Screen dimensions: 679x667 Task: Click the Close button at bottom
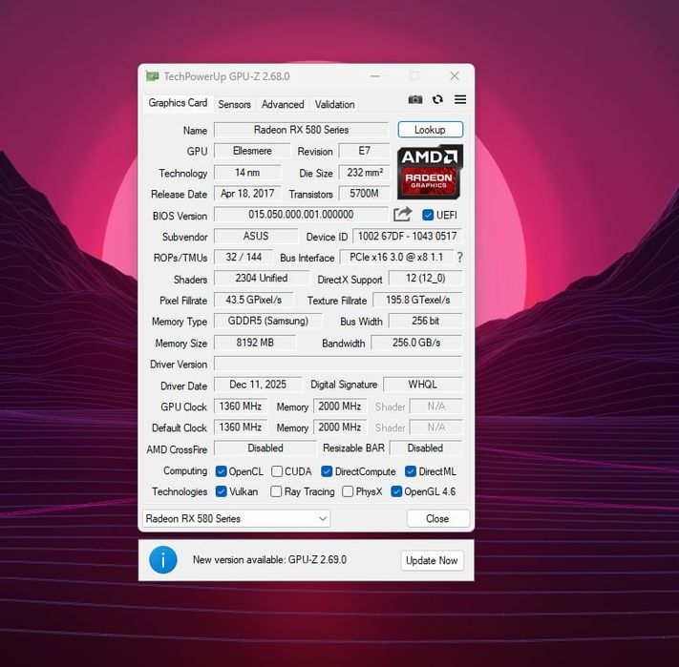437,518
